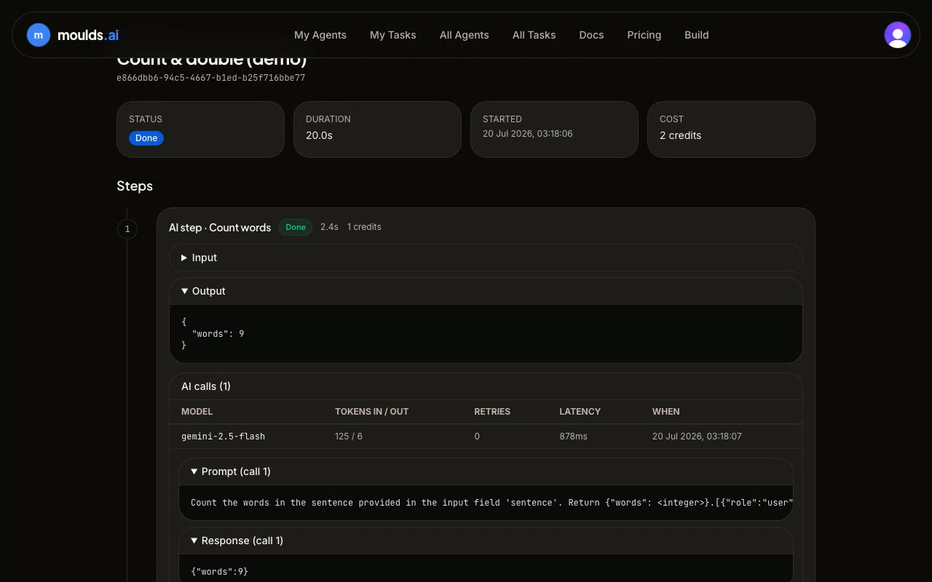Click the AI calls (1) heading
The height and width of the screenshot is (582, 932).
(206, 386)
